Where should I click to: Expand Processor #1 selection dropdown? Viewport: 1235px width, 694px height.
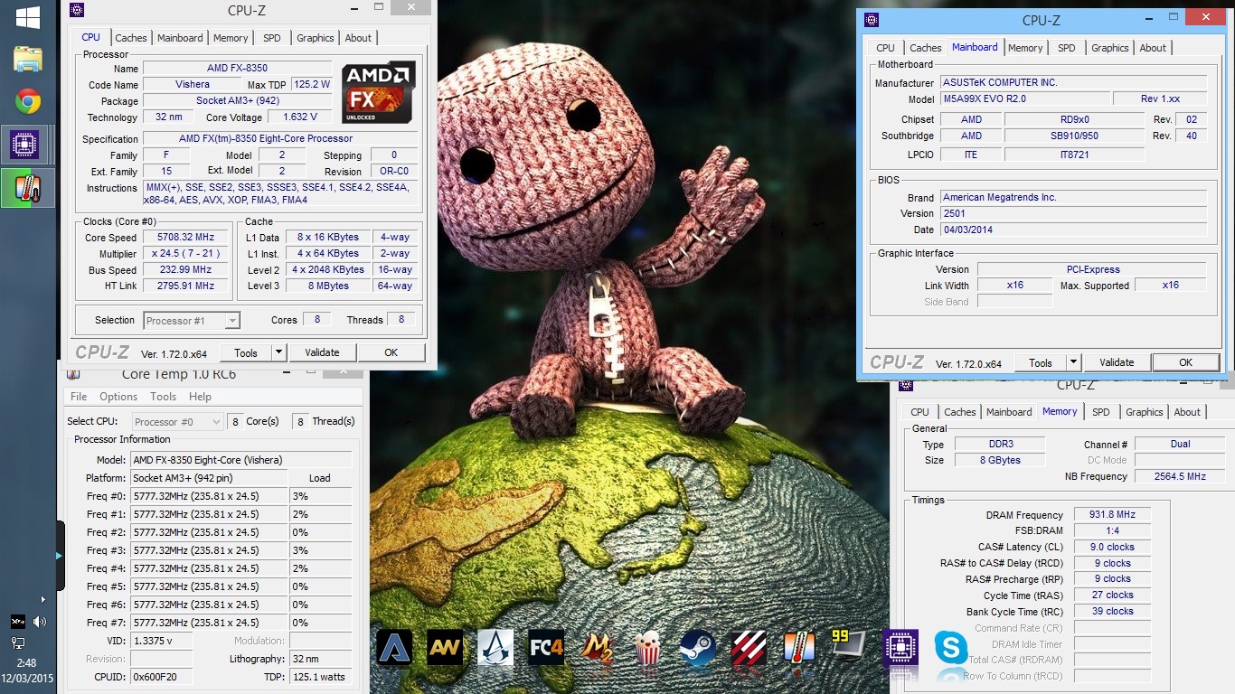tap(232, 321)
